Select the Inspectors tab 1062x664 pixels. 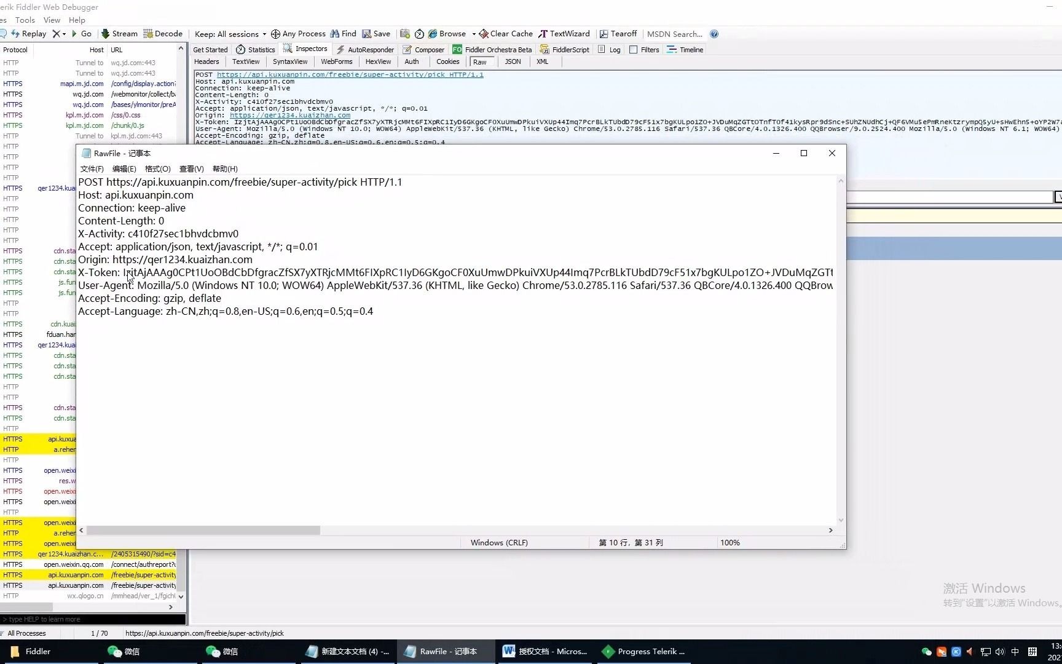(305, 49)
